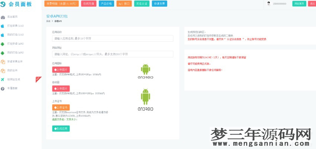316x149 pixels.
Task: Click copy icon for 我的合并
Action: (3, 71)
